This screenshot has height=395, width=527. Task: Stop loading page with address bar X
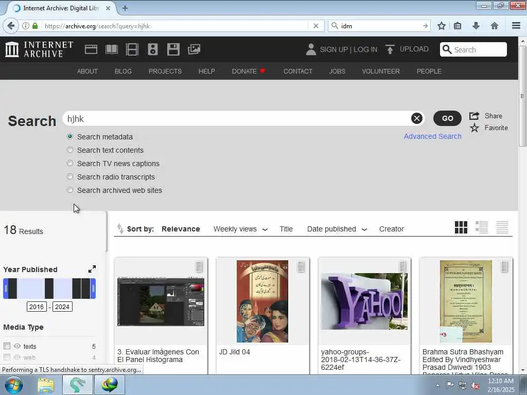click(x=315, y=26)
